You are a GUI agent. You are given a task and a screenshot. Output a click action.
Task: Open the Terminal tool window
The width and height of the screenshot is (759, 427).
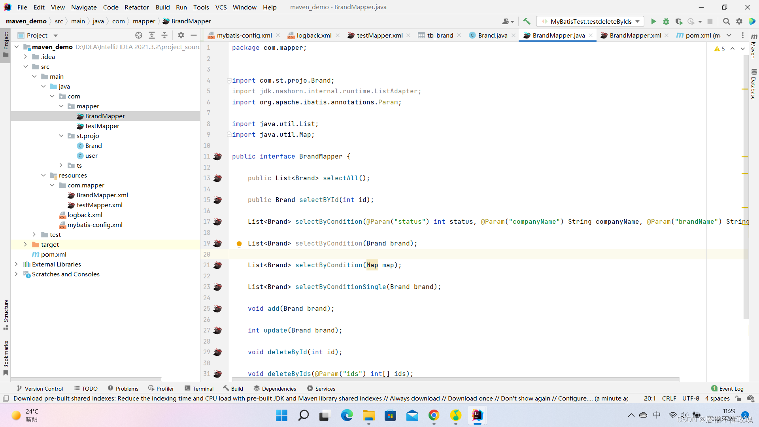(199, 389)
